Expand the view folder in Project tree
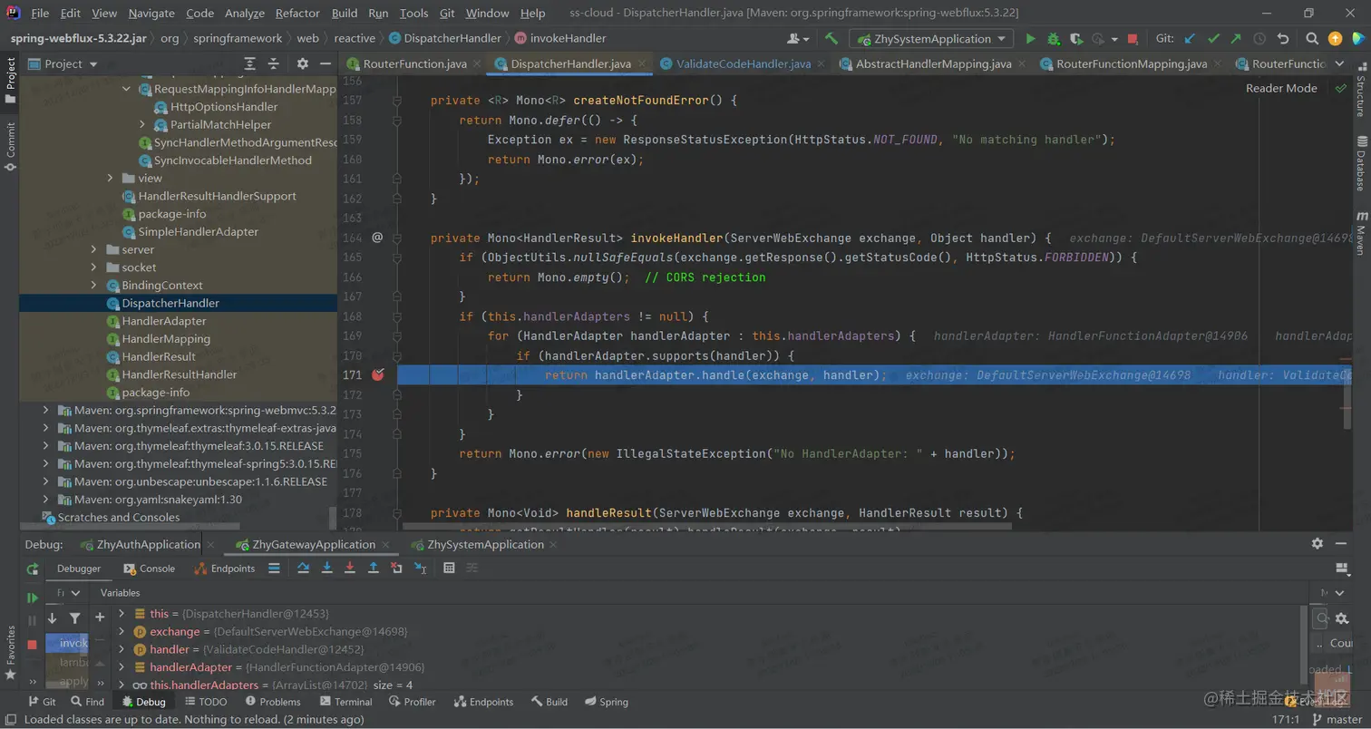The image size is (1371, 729). coord(110,179)
